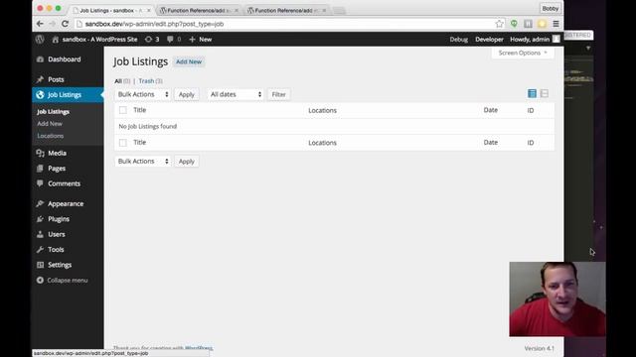Open the All filter link
636x357 pixels.
(x=118, y=81)
